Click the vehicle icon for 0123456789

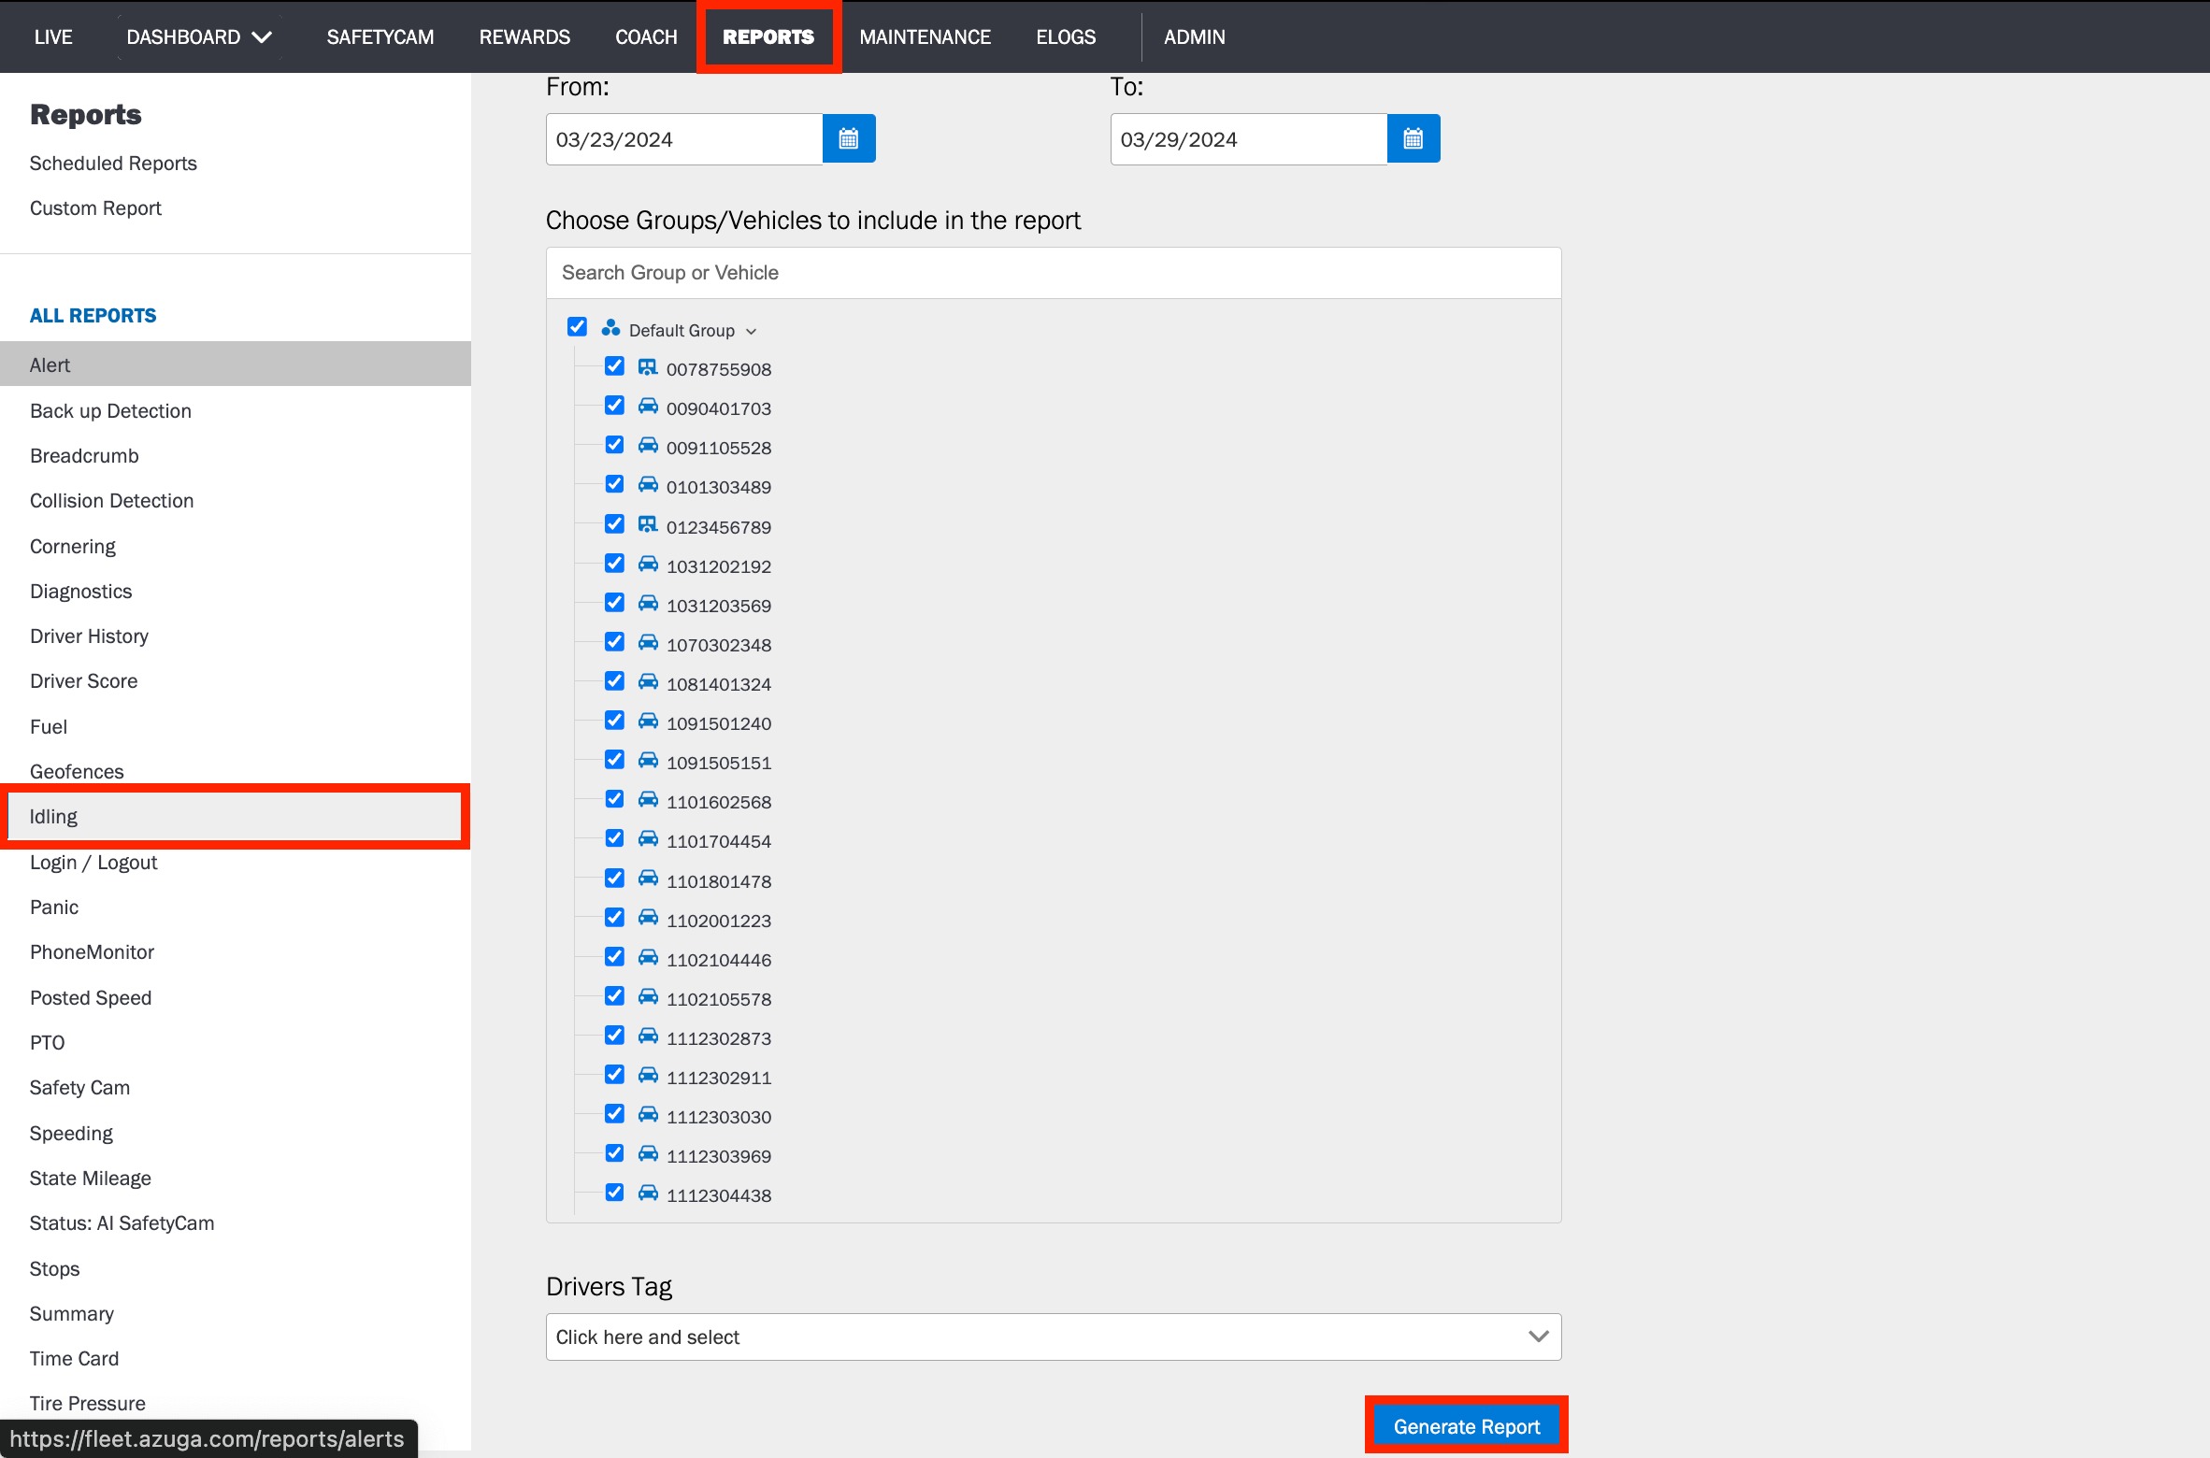(648, 525)
